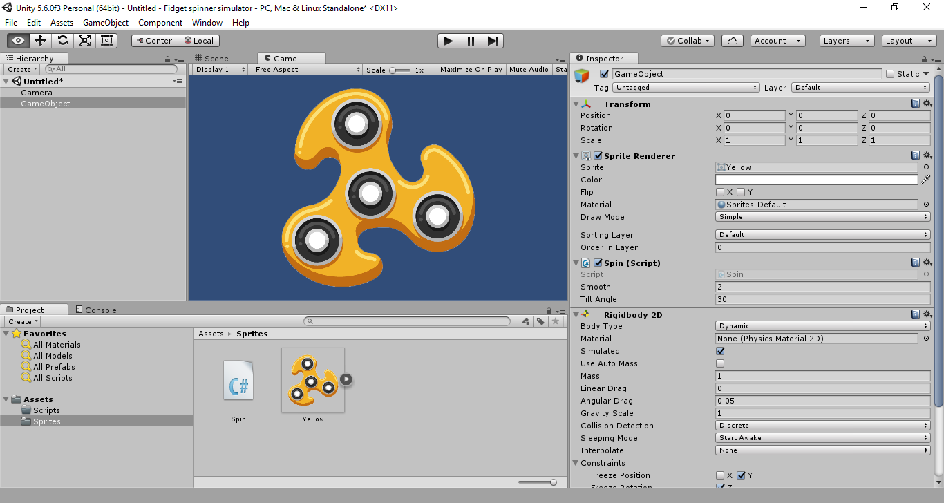Toggle Maximize On Play
The width and height of the screenshot is (944, 503).
tap(471, 70)
